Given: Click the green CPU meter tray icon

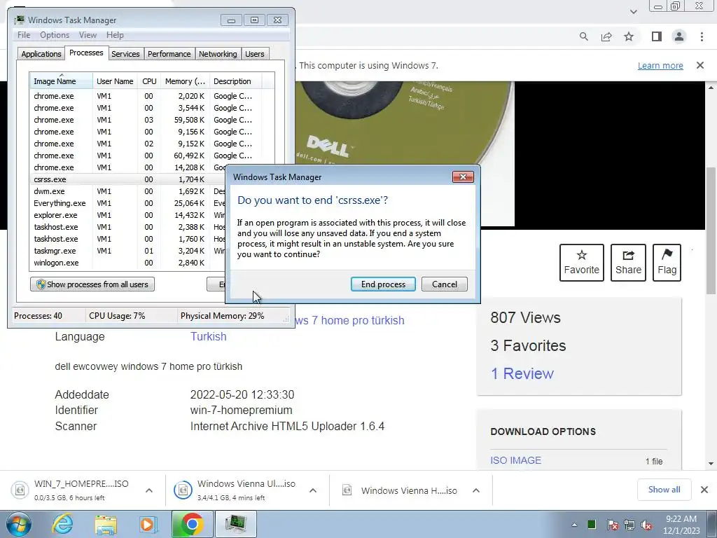Looking at the screenshot, I should pos(591,524).
